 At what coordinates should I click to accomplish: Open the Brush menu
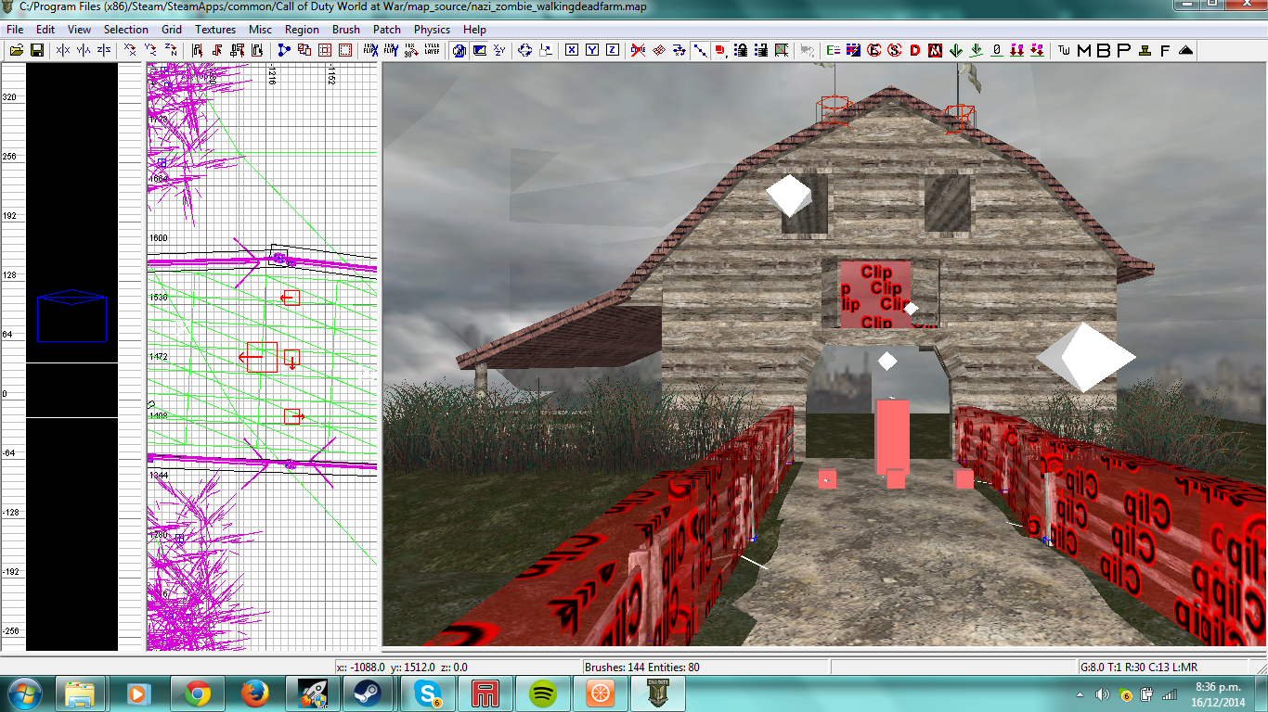coord(346,29)
